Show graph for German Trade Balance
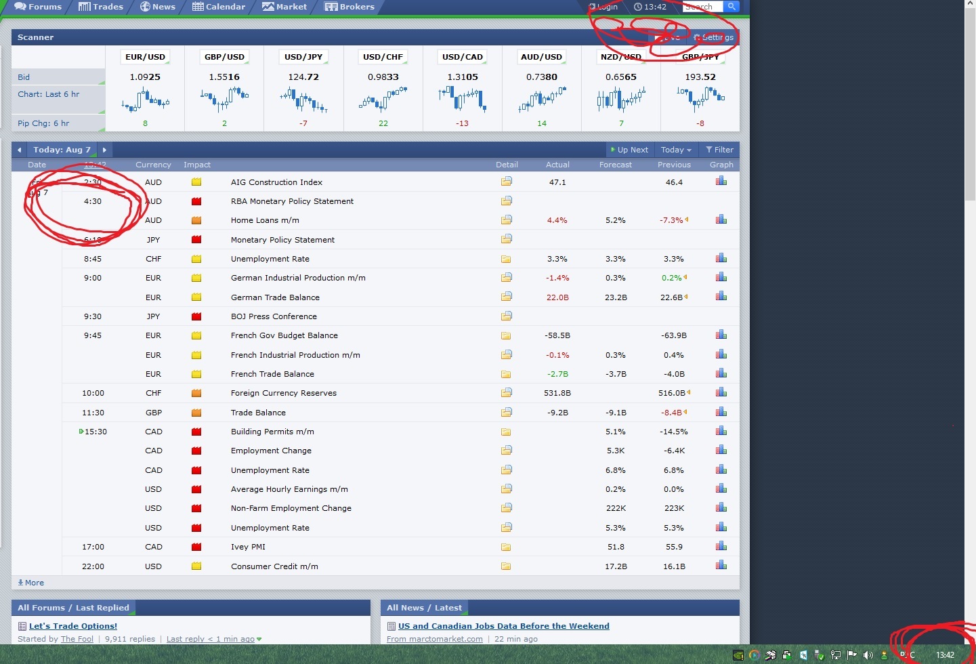The width and height of the screenshot is (976, 664). click(721, 296)
